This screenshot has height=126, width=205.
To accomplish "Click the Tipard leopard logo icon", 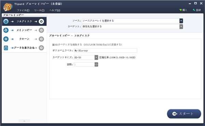I will 8,7.
